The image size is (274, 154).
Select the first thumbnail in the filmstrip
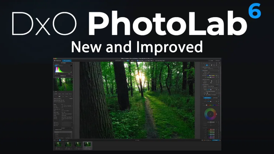pyautogui.click(x=58, y=145)
